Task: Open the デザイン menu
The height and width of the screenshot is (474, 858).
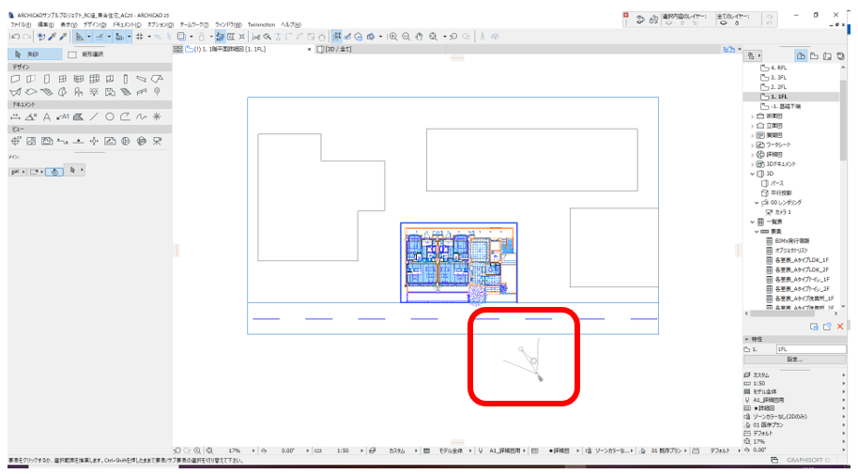Action: tap(95, 24)
